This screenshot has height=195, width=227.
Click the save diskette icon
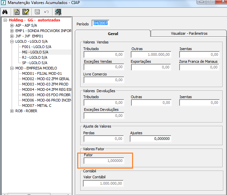point(37,12)
